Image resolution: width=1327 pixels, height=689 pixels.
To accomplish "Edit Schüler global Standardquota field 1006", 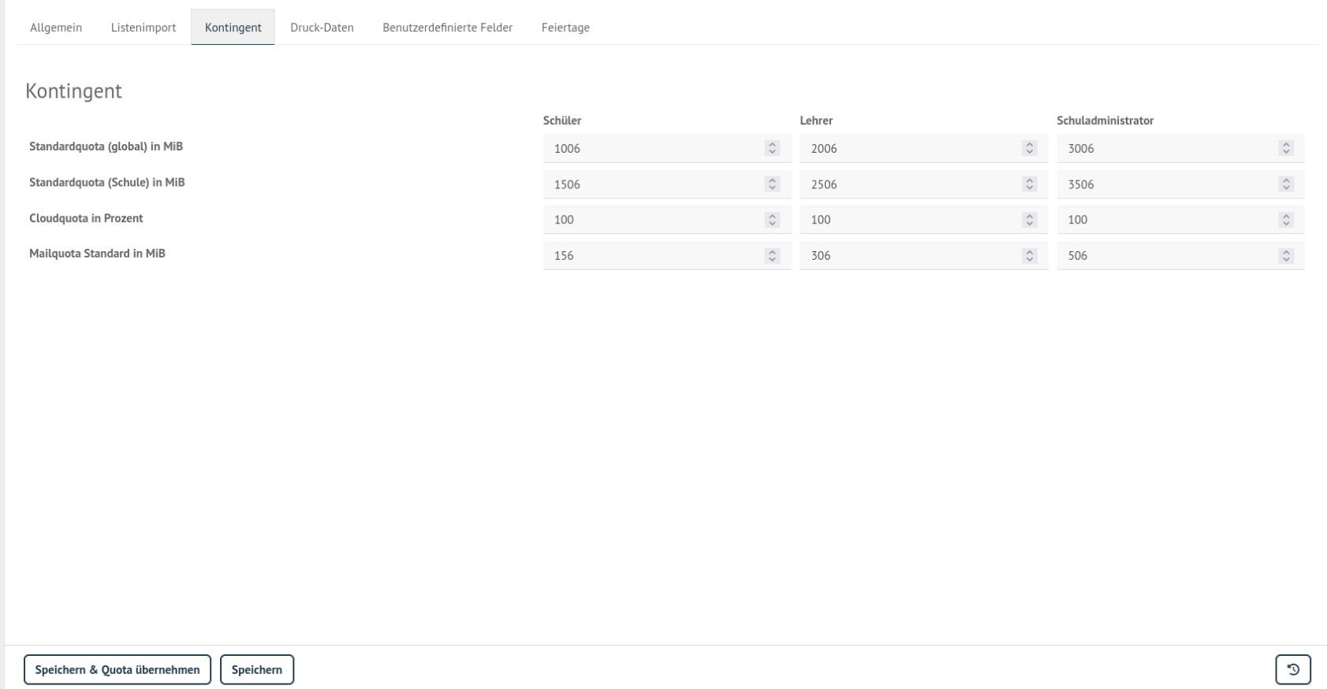I will 667,148.
